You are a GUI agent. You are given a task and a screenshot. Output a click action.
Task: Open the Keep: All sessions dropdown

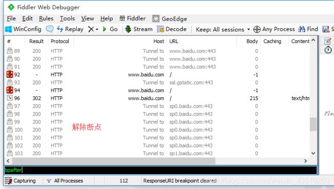tap(223, 29)
